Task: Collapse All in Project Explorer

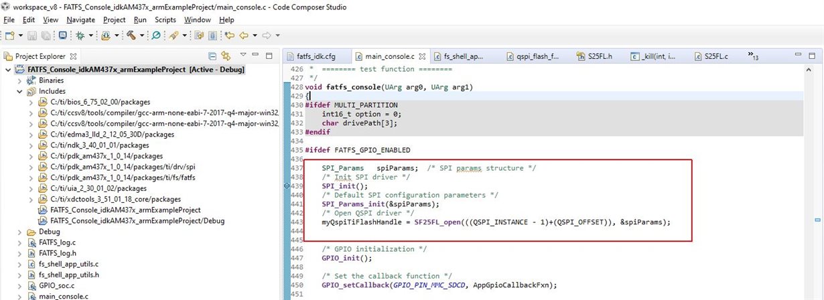Action: pyautogui.click(x=212, y=56)
